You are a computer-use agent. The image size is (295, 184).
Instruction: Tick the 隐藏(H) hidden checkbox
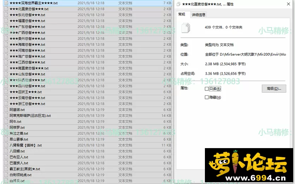(207, 97)
